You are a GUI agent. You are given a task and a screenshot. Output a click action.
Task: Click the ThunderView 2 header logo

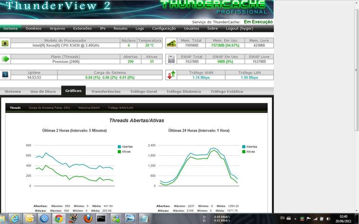click(x=58, y=5)
